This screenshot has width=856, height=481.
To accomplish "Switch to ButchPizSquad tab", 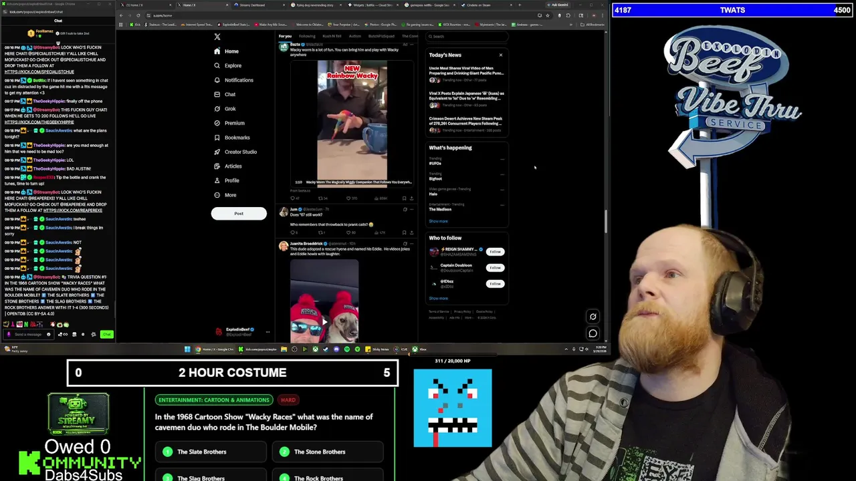I will [x=381, y=36].
